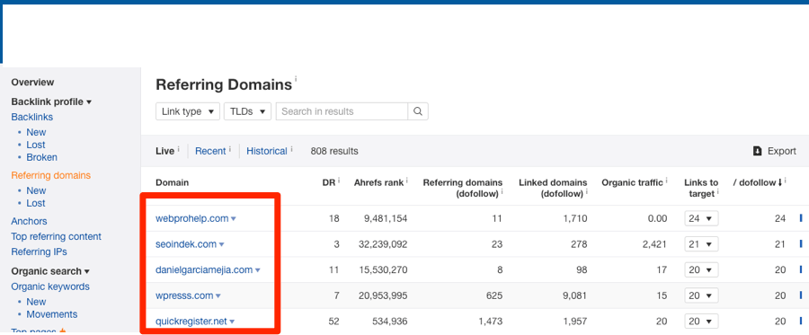The image size is (809, 335).
Task: Open Backlinks in sidebar
Action: coord(32,117)
